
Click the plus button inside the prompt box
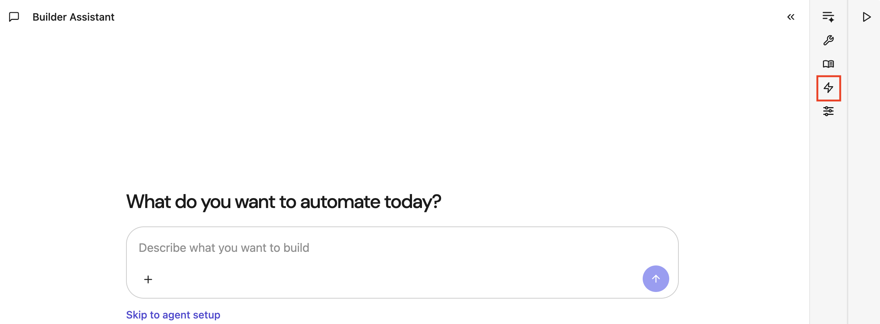coord(148,279)
